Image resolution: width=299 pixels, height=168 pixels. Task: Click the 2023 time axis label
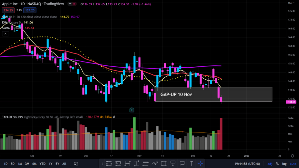(247, 156)
